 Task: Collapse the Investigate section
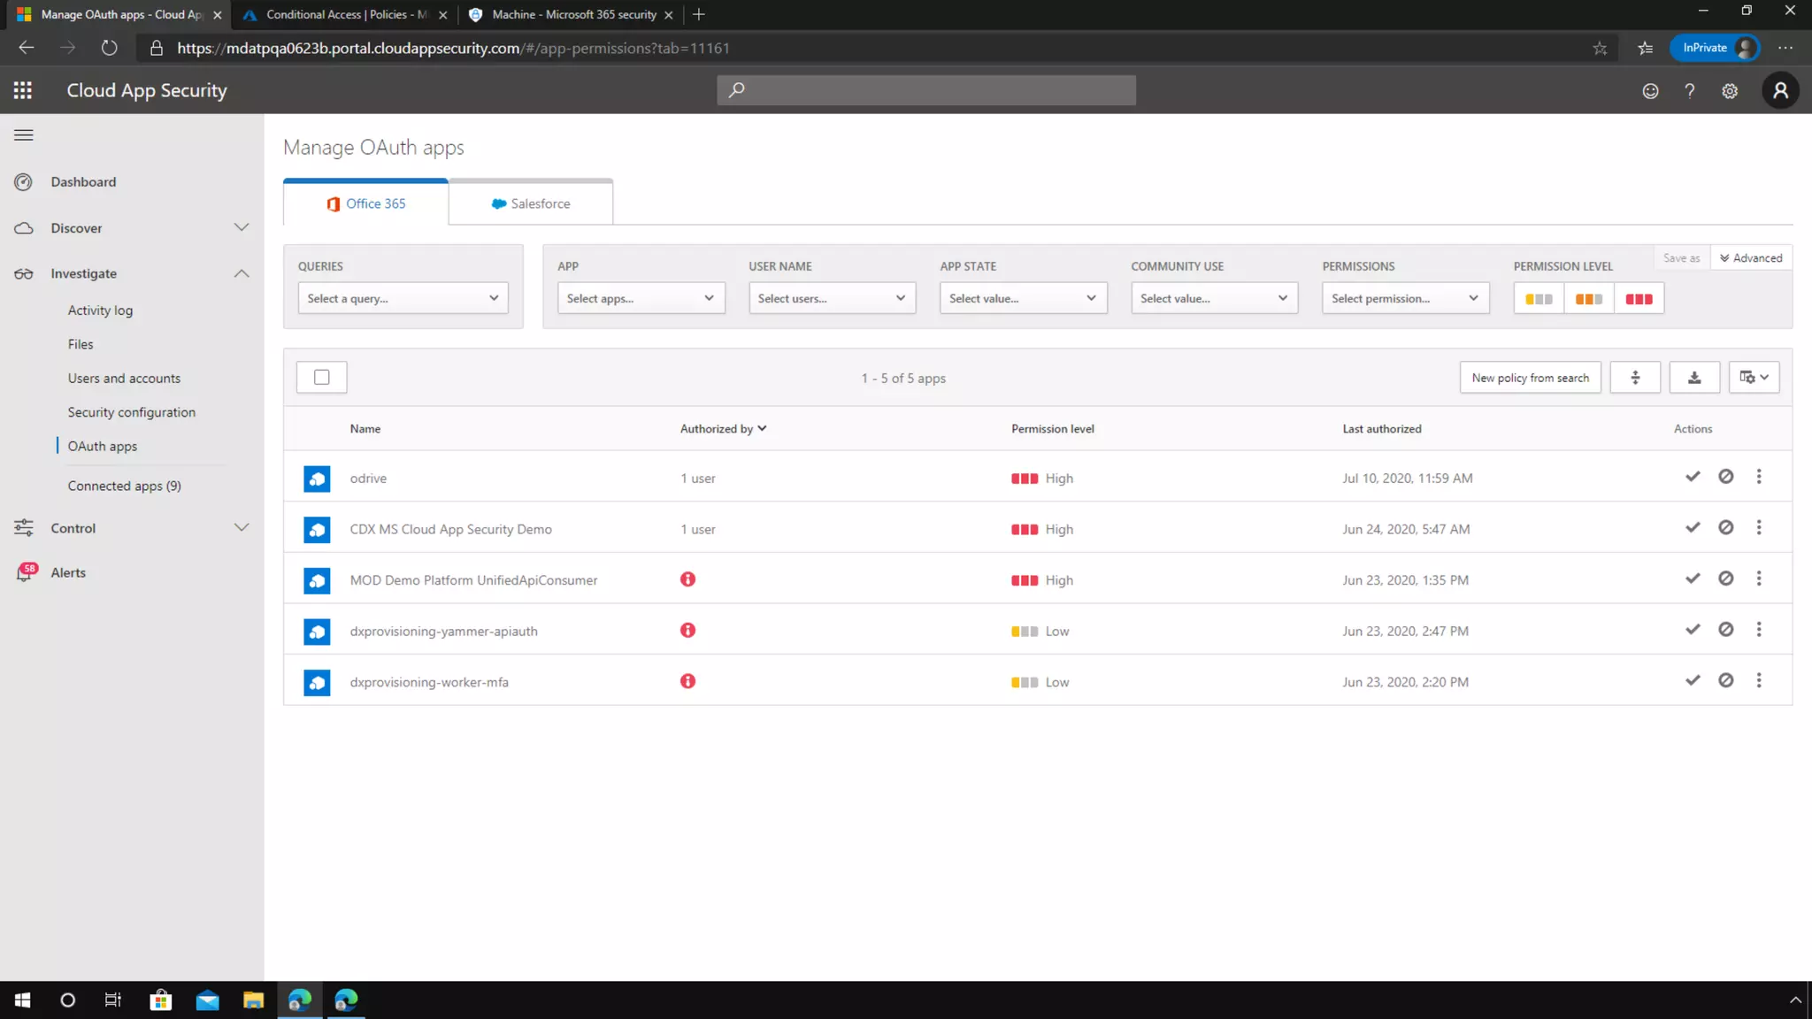242,273
